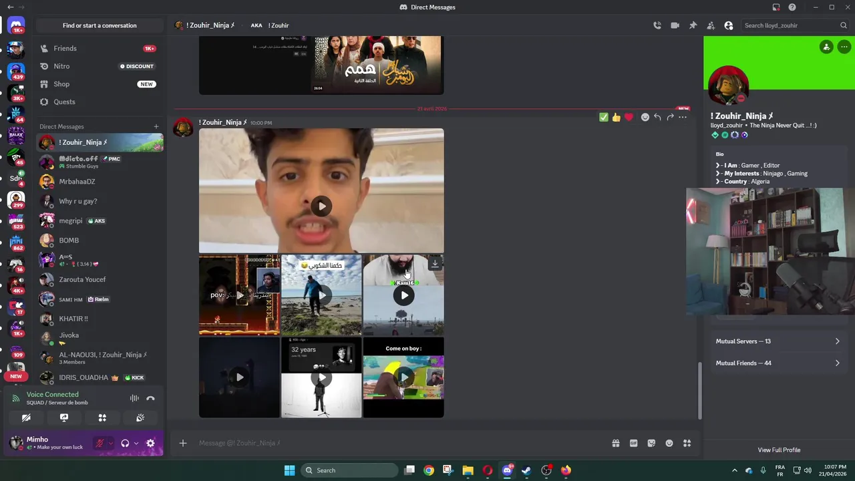Open the AL-NAOU3I group DM
The height and width of the screenshot is (481, 855).
pyautogui.click(x=100, y=358)
